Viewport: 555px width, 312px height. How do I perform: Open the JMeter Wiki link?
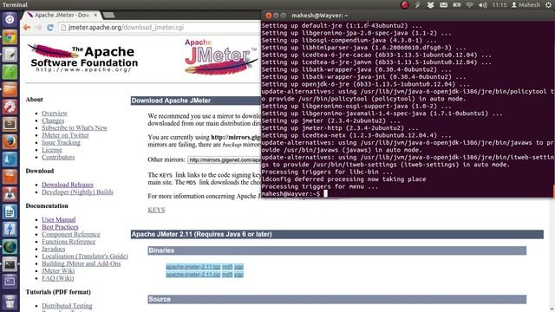click(58, 271)
